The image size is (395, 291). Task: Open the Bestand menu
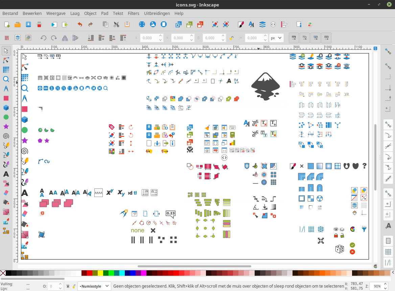pyautogui.click(x=10, y=13)
